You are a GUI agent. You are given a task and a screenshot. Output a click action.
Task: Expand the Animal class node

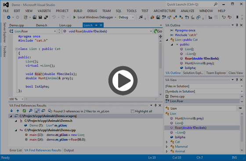click(167, 151)
